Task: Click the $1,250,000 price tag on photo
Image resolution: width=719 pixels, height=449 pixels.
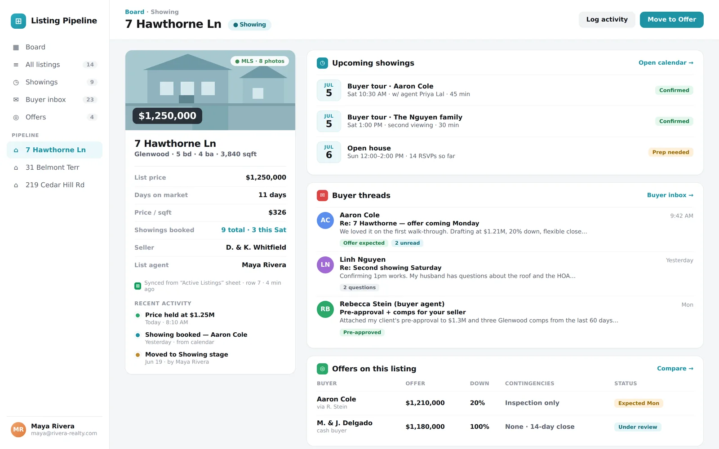Action: click(x=167, y=116)
